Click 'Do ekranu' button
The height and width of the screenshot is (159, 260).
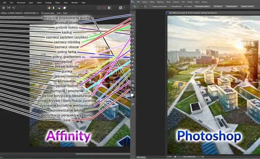click(x=218, y=6)
